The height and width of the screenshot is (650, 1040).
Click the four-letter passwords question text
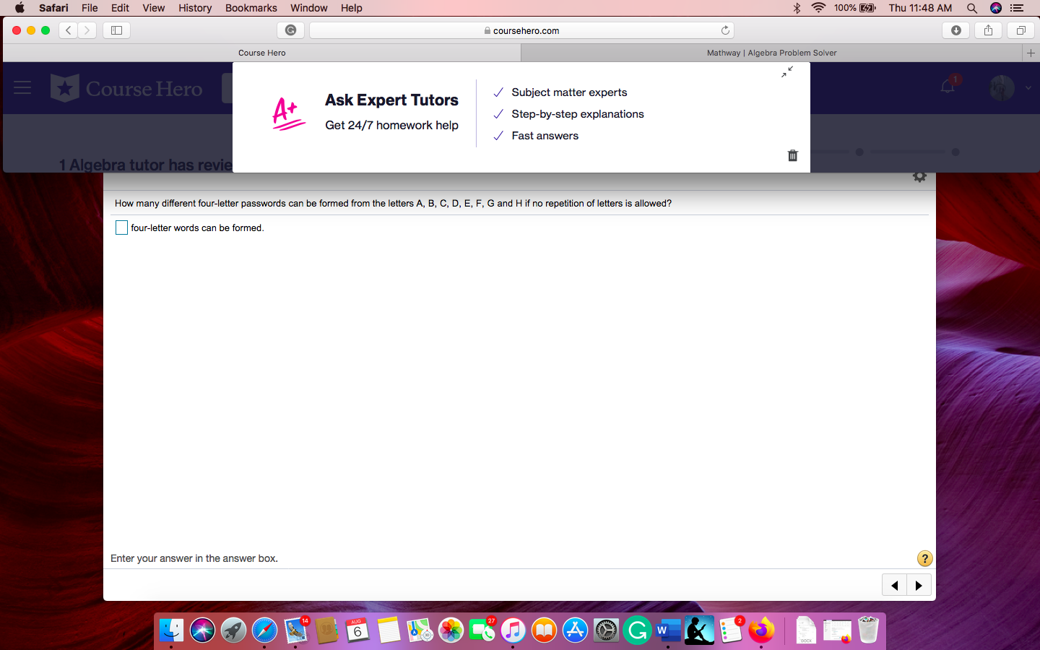[393, 203]
